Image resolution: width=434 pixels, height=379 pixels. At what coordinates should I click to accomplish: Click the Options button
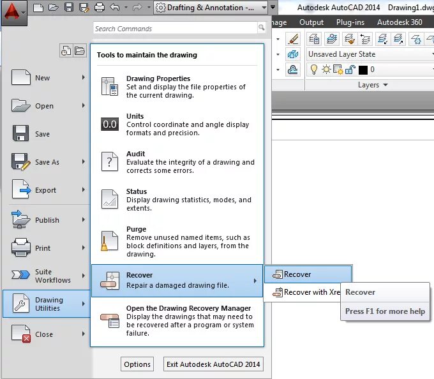pos(137,364)
